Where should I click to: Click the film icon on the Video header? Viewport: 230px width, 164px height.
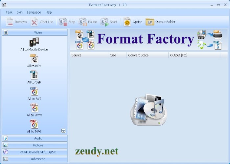tap(6, 32)
